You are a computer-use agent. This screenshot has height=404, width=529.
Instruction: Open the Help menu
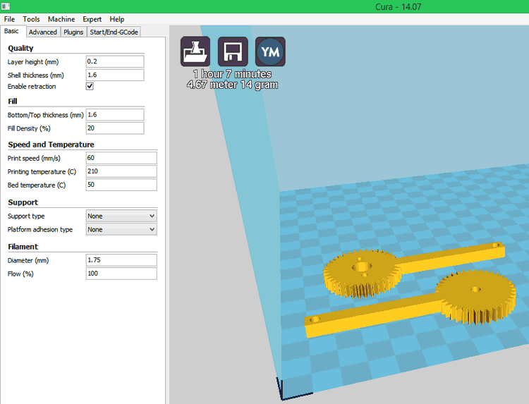pos(117,19)
